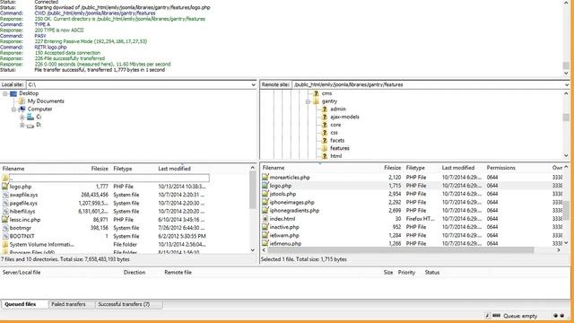Image resolution: width=574 pixels, height=323 pixels.
Task: Click the morearticles.php file icon
Action: point(265,178)
